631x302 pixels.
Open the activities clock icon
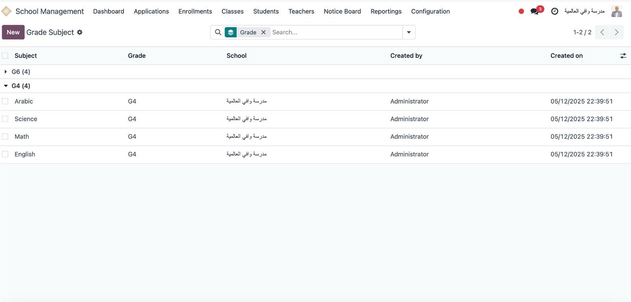[554, 11]
